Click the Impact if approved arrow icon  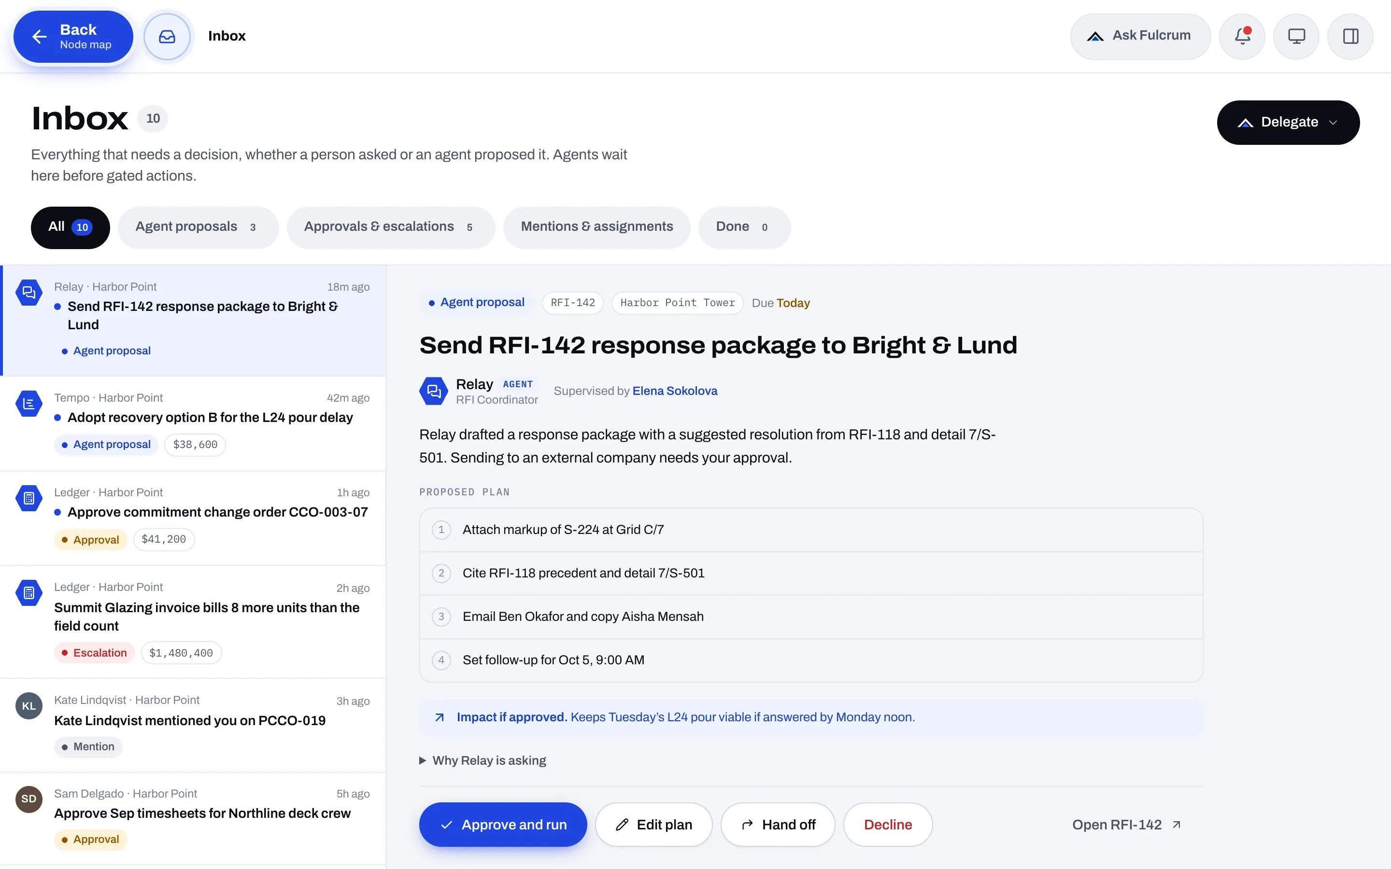pyautogui.click(x=440, y=717)
